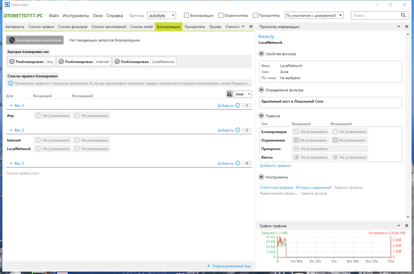Screen dimensions: 414x274
Task: Click the blocker shield icon on disabled button
Action: tap(11, 40)
